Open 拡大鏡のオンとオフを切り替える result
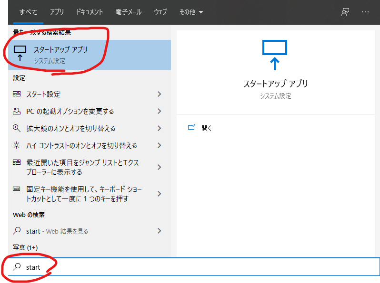 [90, 128]
